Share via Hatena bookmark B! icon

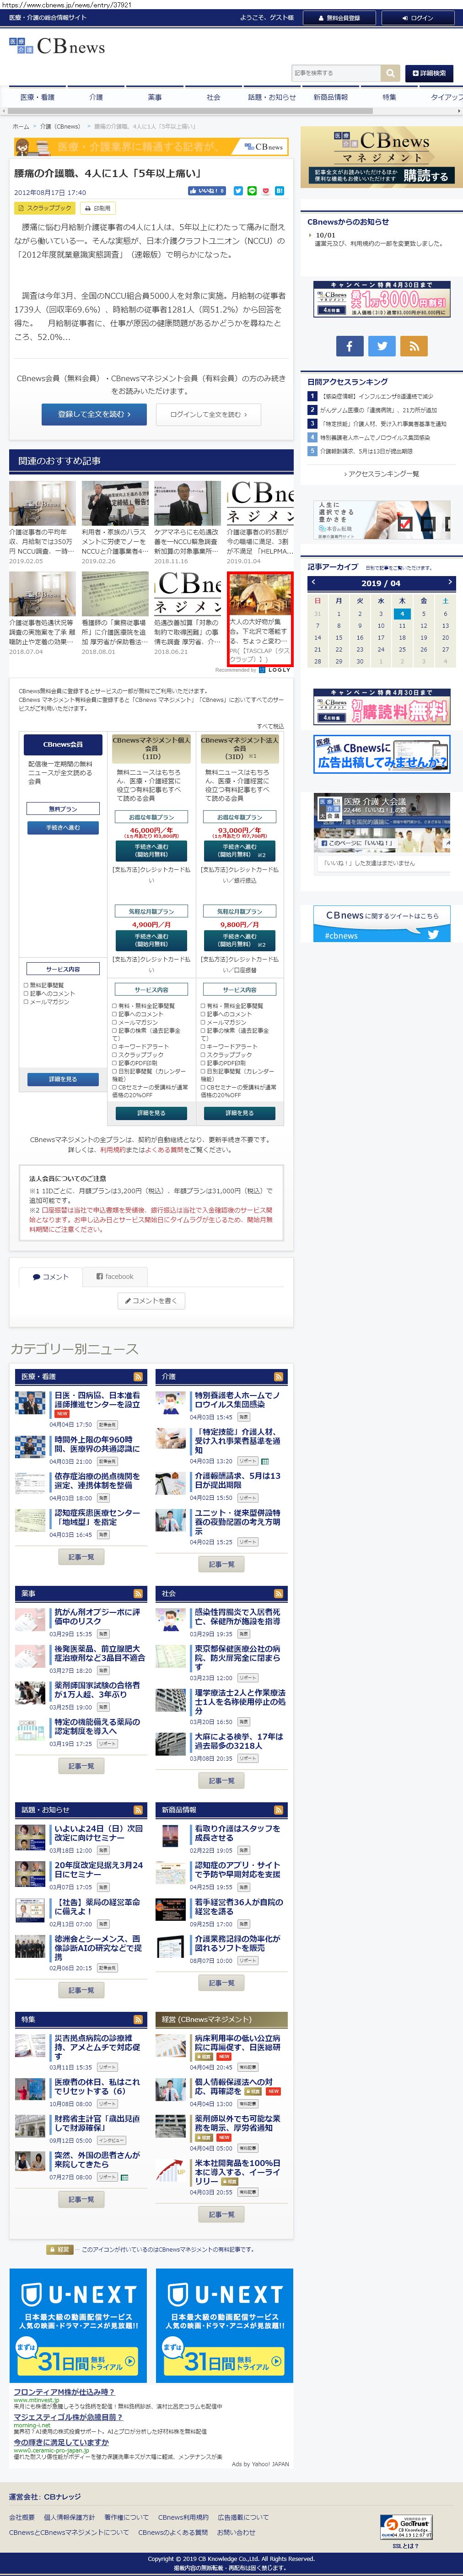tap(280, 190)
